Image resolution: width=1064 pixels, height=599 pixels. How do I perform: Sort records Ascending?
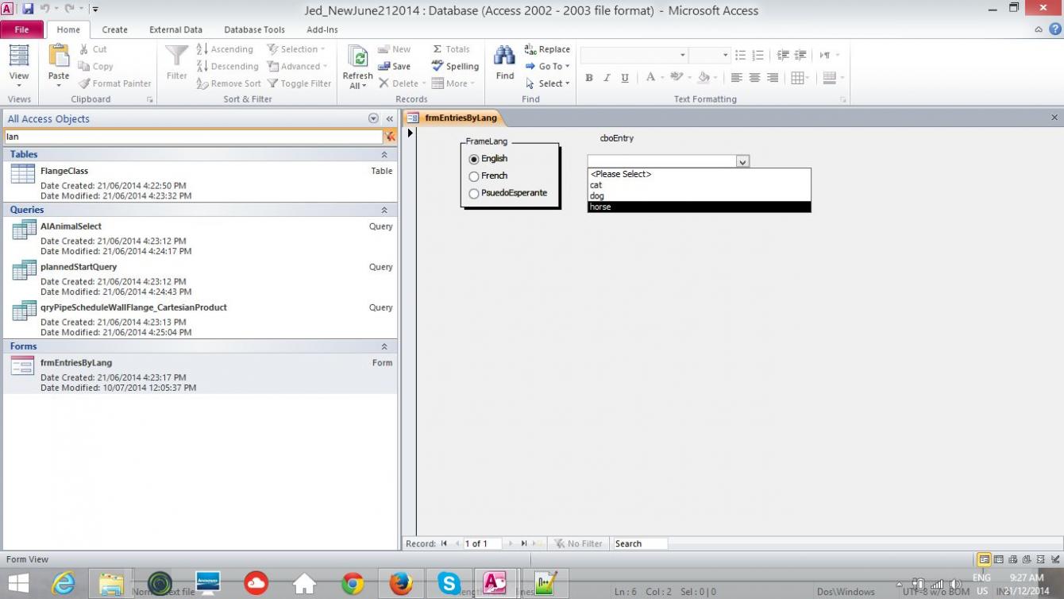pyautogui.click(x=225, y=49)
